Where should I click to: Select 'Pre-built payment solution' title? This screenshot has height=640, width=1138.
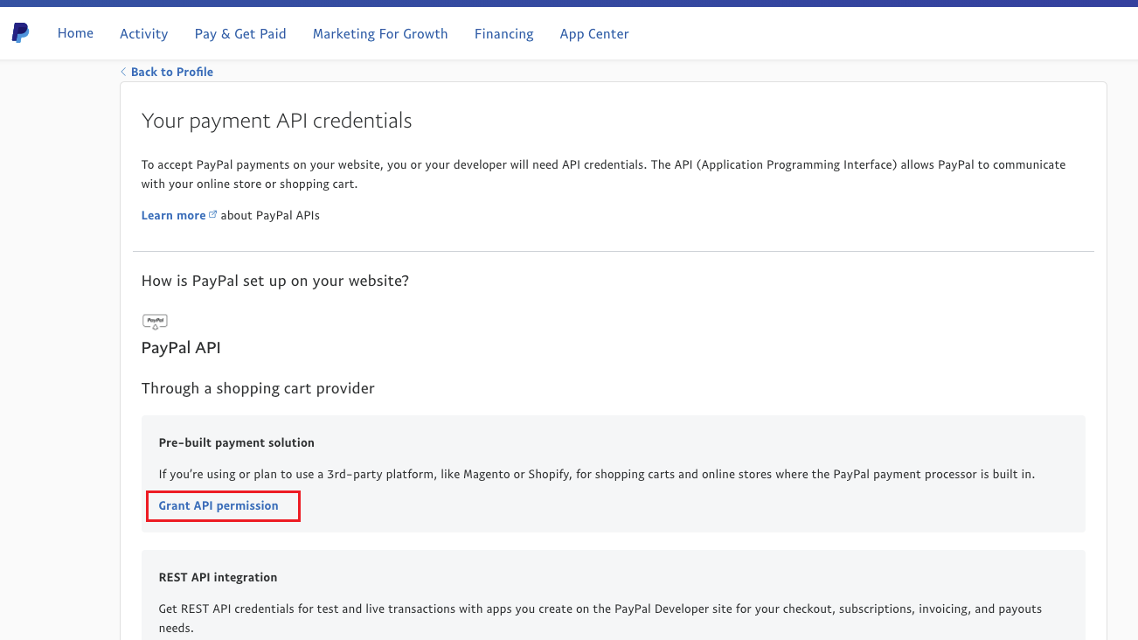pyautogui.click(x=236, y=442)
